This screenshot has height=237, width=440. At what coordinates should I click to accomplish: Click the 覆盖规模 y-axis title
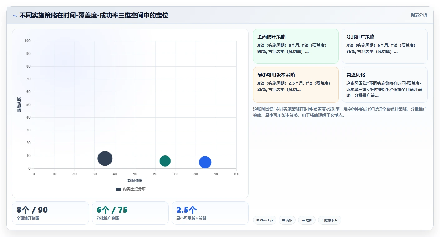pyautogui.click(x=19, y=105)
